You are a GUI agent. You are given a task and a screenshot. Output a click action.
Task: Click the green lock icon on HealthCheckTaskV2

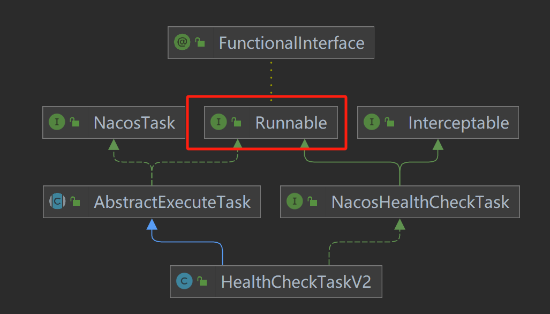click(202, 281)
